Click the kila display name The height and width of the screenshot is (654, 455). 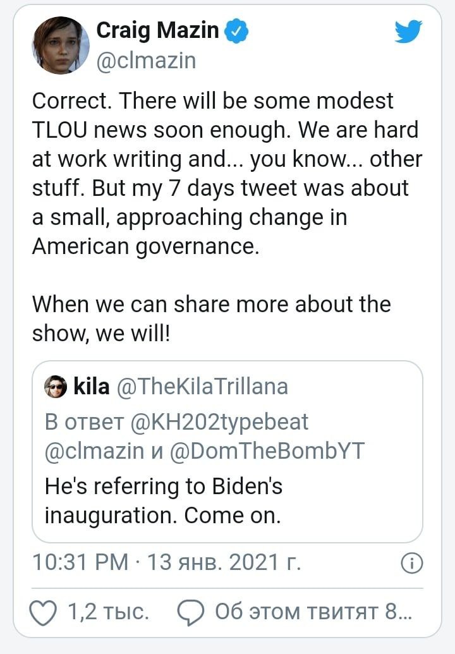tap(92, 386)
